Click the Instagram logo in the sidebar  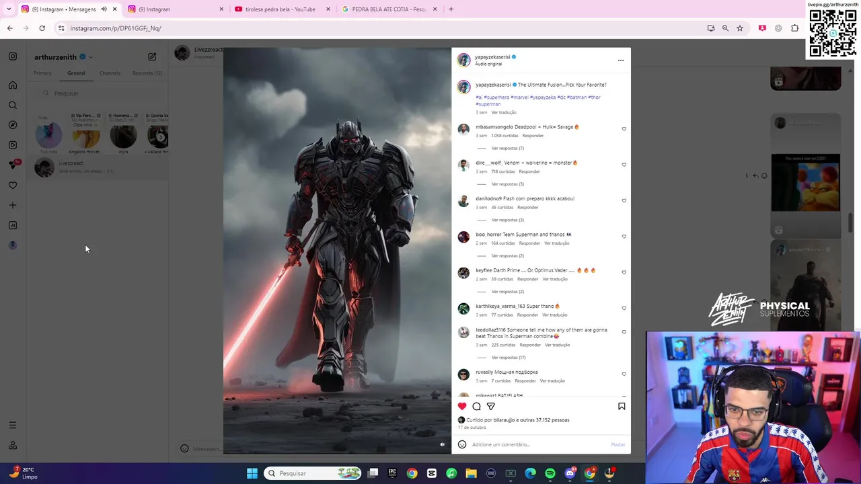click(x=13, y=56)
